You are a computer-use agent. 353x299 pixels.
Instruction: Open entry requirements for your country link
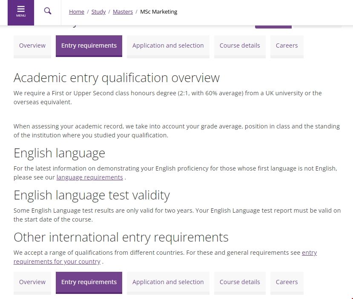(57, 262)
